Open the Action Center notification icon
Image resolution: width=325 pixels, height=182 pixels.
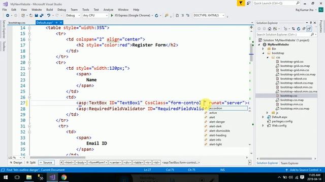tap(302, 177)
